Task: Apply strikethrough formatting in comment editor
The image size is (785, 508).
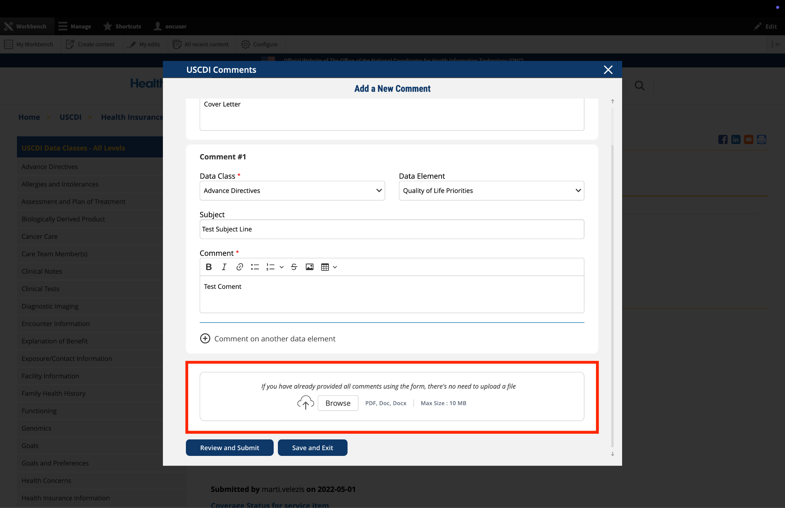Action: coord(294,267)
